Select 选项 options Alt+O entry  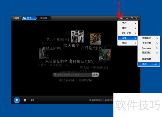pyautogui.click(x=149, y=64)
